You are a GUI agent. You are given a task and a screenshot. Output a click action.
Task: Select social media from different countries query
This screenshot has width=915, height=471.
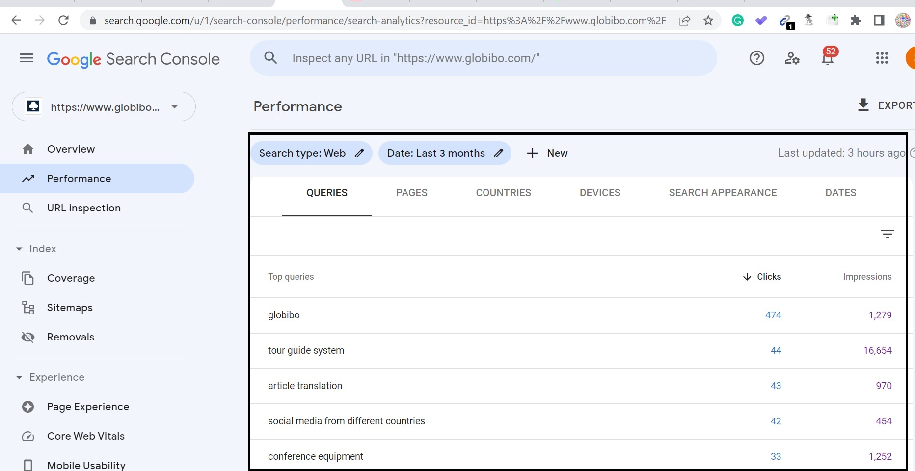pyautogui.click(x=578, y=421)
